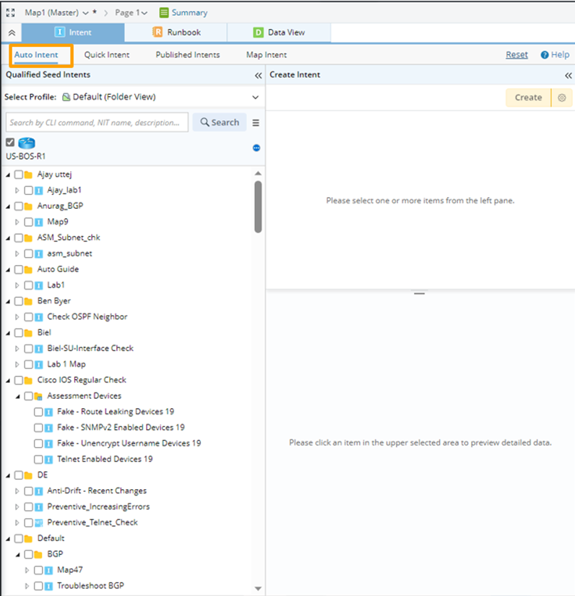This screenshot has height=596, width=575.
Task: Check the Map47 checkbox
Action: tap(38, 570)
